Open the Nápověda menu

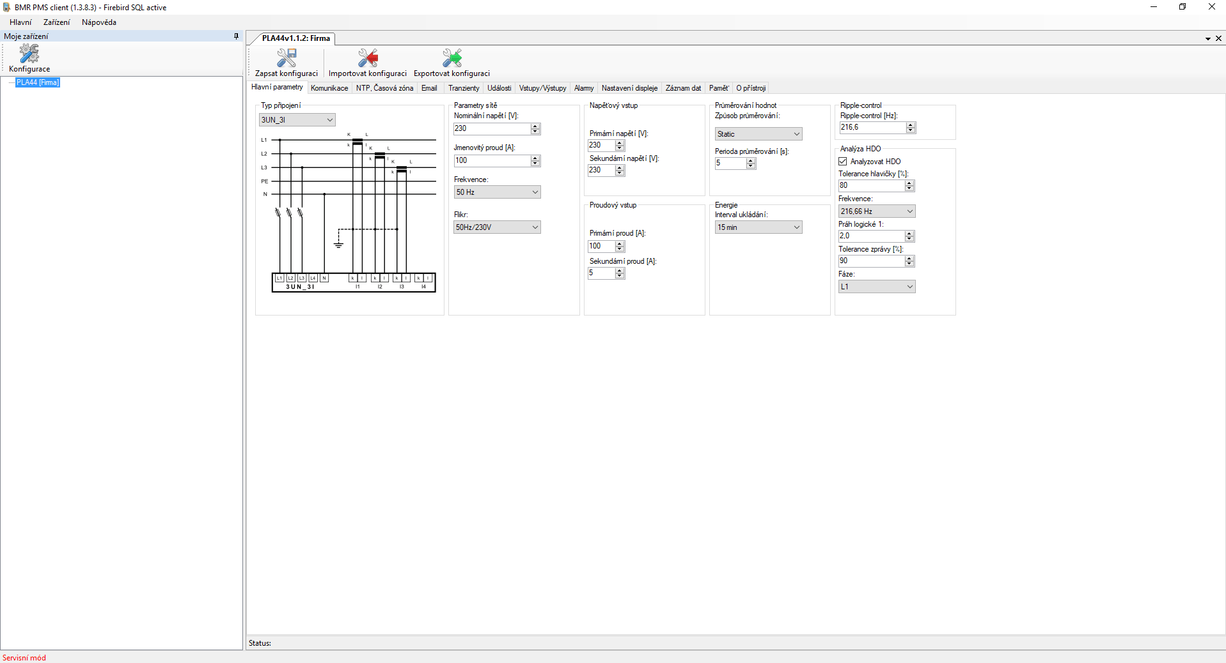coord(99,22)
